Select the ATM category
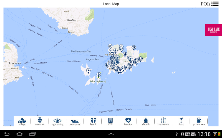The height and width of the screenshot is (138, 222). (x=110, y=122)
